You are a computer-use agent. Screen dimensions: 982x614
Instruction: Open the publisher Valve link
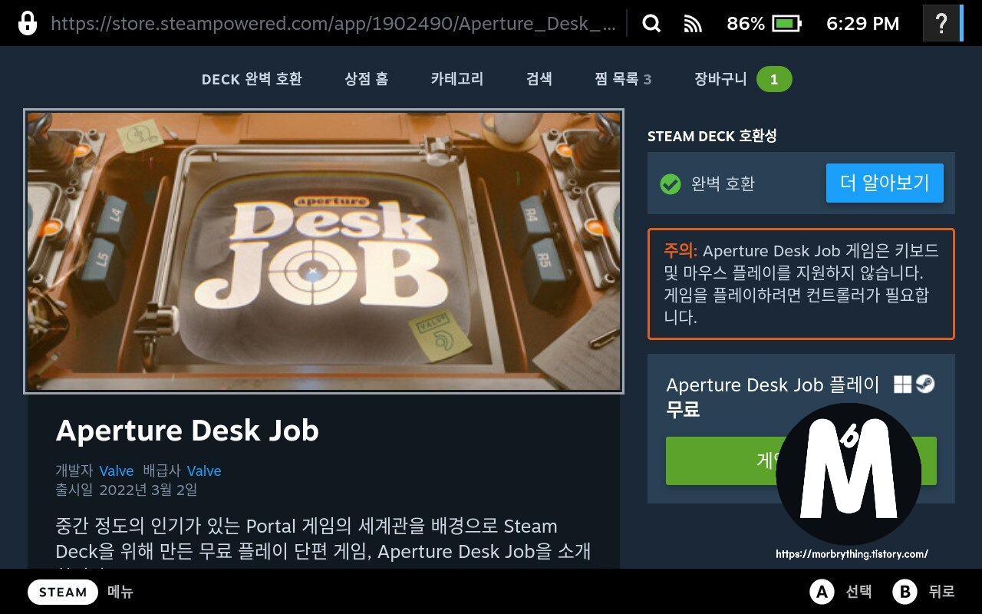pyautogui.click(x=204, y=471)
